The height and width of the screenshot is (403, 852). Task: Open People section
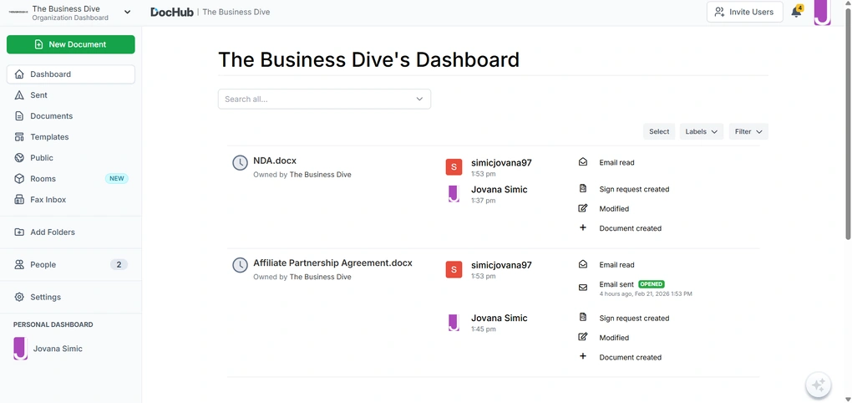[71, 265]
